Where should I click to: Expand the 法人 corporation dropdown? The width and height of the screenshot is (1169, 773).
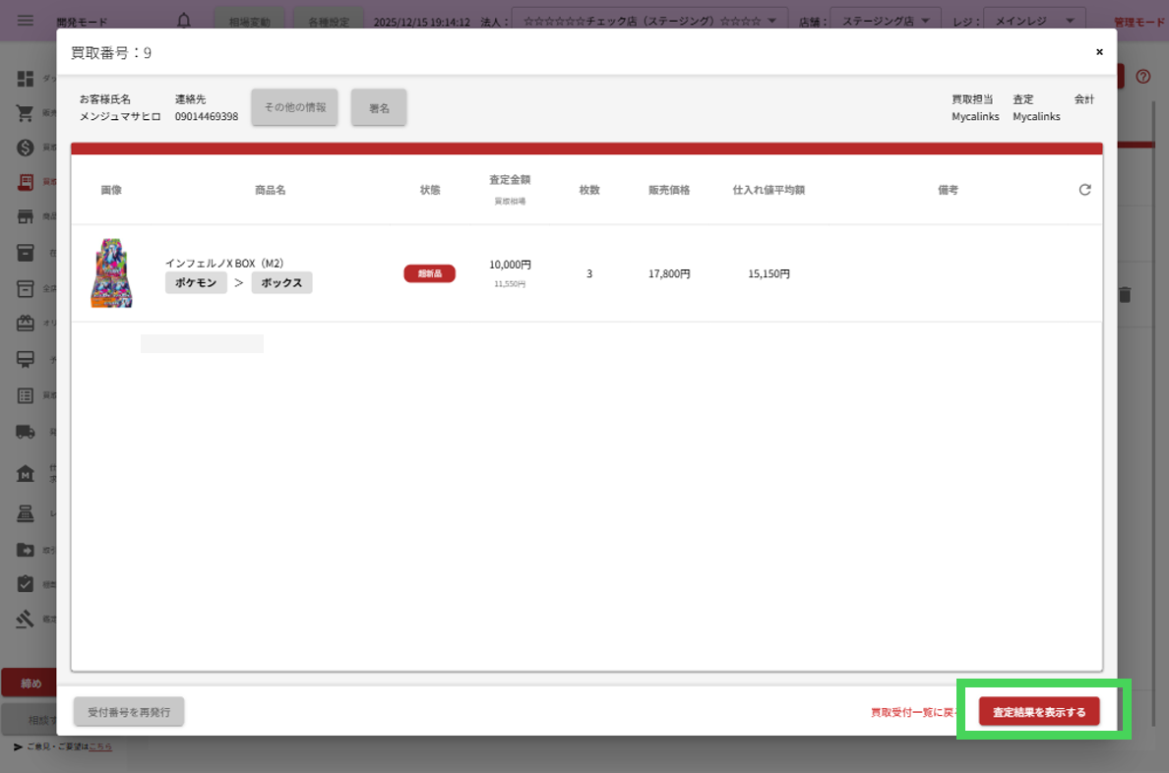(649, 21)
